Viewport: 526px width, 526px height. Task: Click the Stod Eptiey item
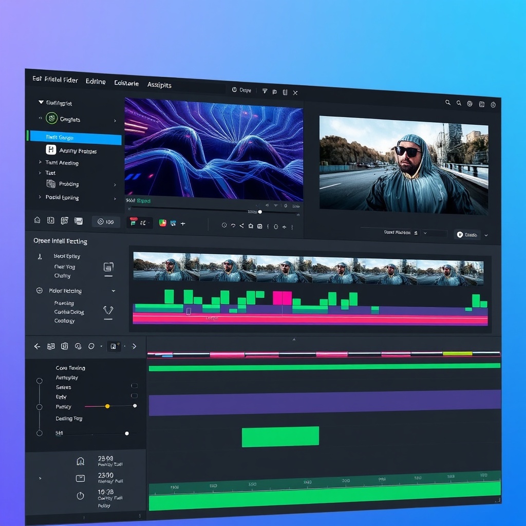tap(67, 256)
